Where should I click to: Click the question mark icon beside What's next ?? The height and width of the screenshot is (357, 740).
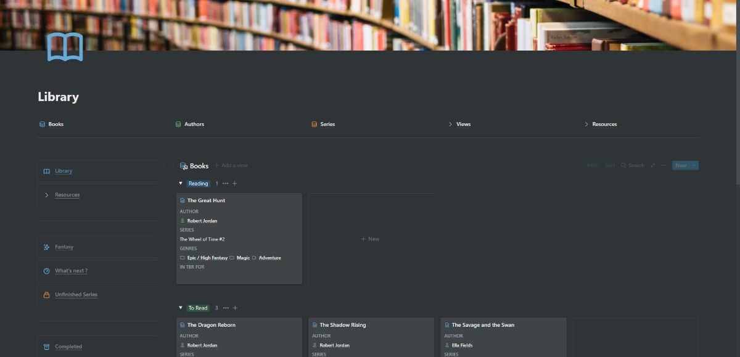(x=46, y=271)
